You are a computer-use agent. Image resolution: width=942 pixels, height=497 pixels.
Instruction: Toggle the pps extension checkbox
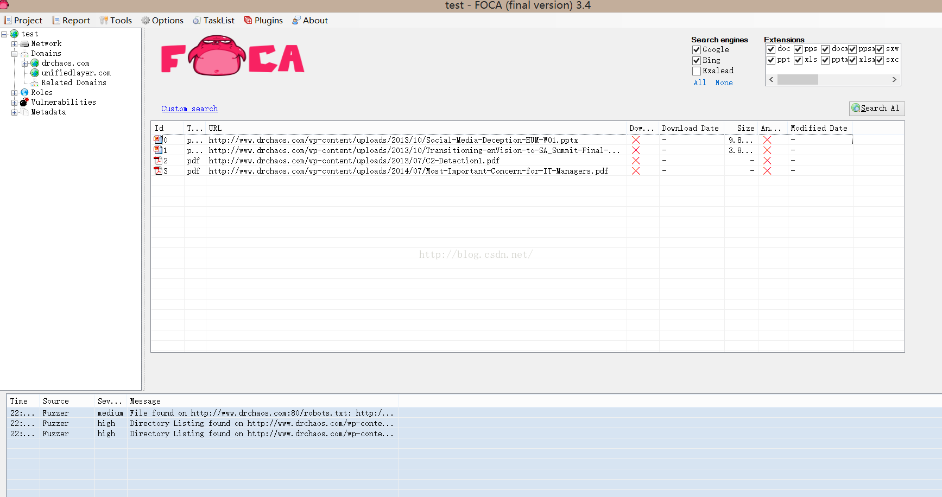[x=798, y=49]
